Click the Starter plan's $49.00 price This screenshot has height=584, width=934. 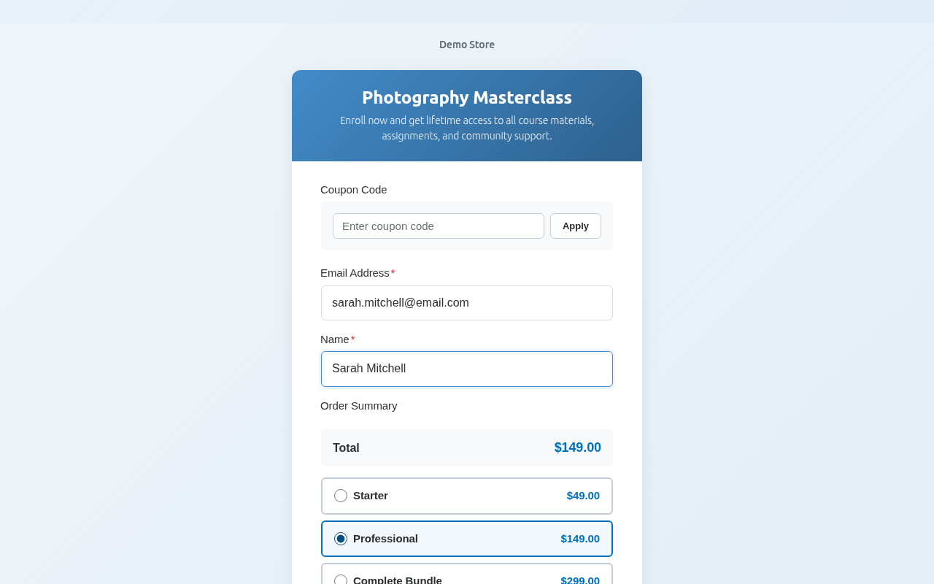[583, 496]
